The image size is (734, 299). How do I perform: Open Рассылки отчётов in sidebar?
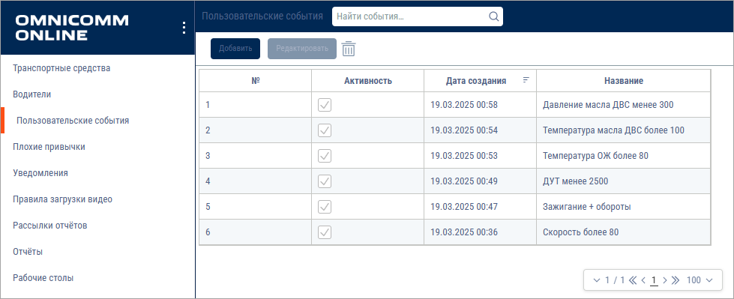pos(50,226)
